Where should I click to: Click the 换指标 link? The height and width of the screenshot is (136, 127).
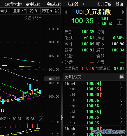click(31, 119)
